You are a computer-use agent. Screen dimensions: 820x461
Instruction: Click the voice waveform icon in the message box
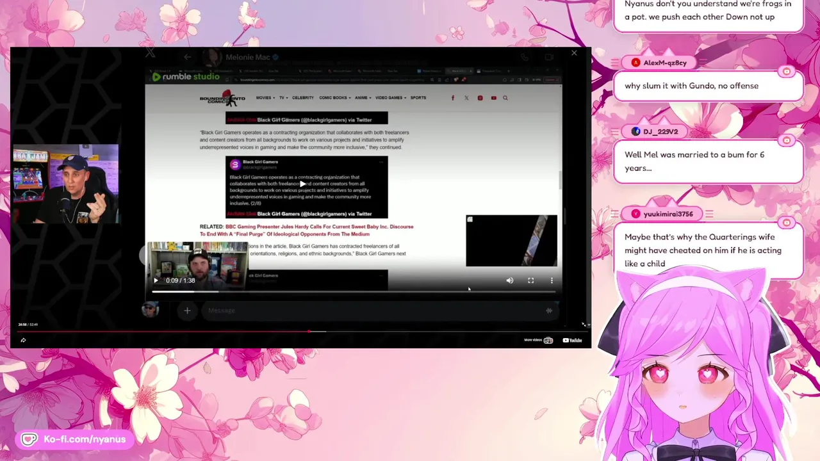point(549,311)
